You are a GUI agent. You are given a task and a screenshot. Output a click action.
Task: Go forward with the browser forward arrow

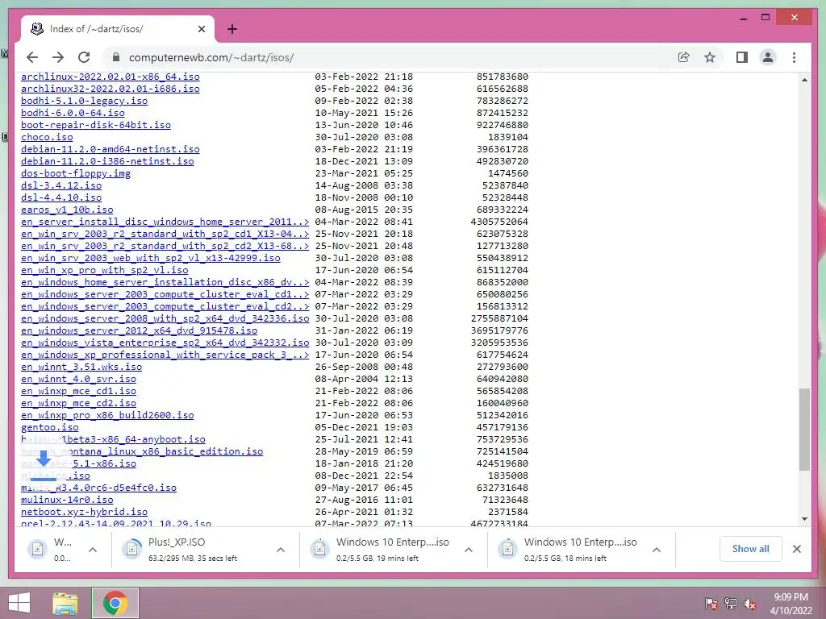pos(58,57)
